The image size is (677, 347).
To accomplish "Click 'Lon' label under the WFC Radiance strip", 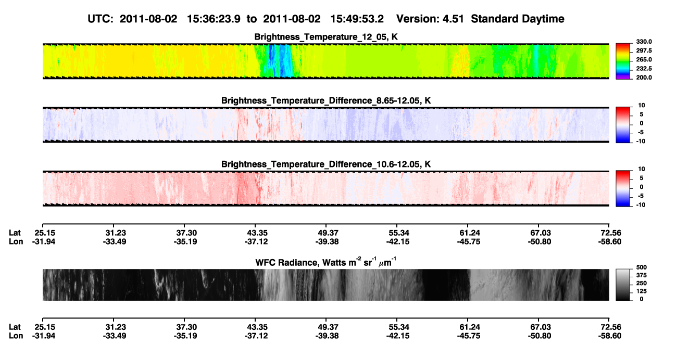I will click(x=16, y=336).
